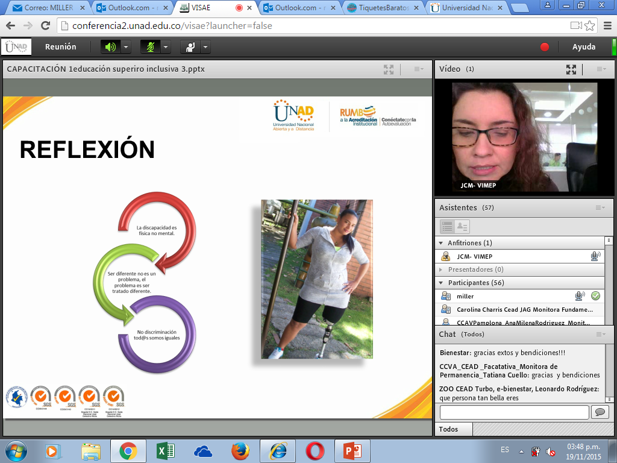Viewport: 617px width, 463px height.
Task: Open the raise hand status dropdown arrow
Action: [x=205, y=47]
